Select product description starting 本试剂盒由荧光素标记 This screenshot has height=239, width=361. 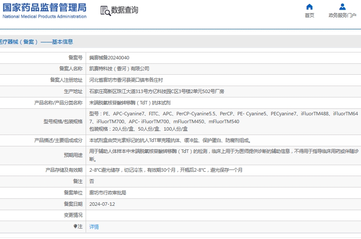pos(170,140)
